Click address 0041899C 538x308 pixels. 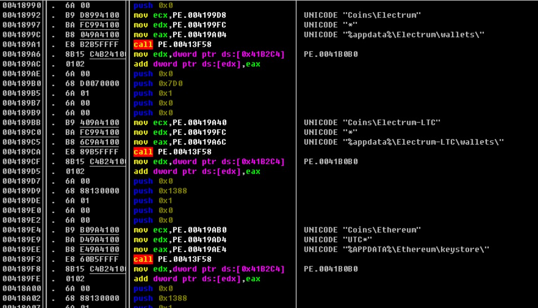[x=21, y=35]
